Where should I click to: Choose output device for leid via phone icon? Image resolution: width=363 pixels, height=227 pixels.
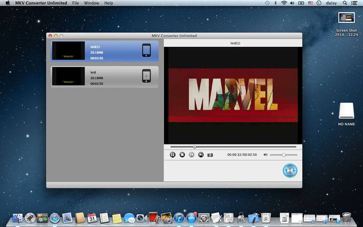click(x=146, y=76)
